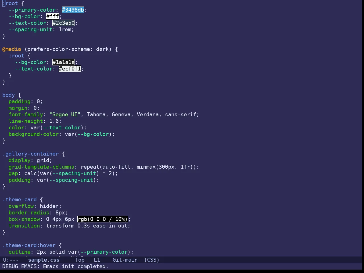Click the overflow: hidden declaration
Image resolution: width=364 pixels, height=273 pixels.
(x=35, y=206)
